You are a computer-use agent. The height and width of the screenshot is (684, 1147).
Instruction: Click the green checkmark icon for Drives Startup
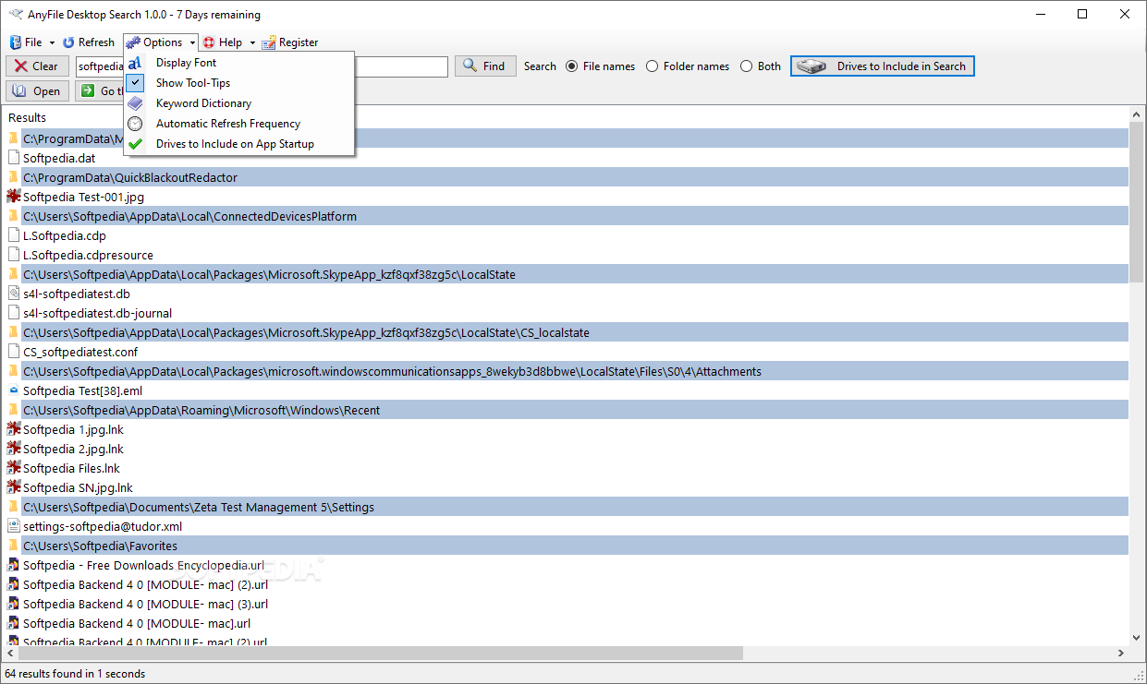coord(135,144)
